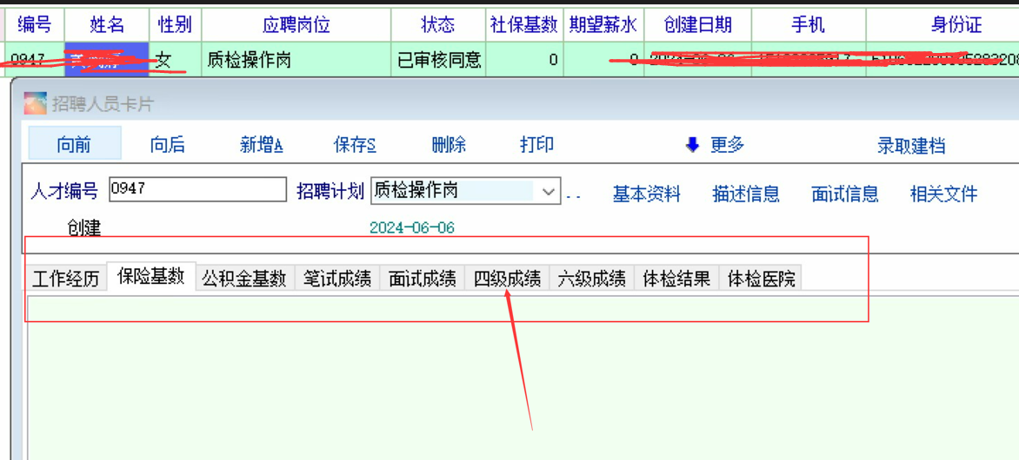Screen dimensions: 1019x460
Task: Click the 招聘人员卡片 window icon
Action: pos(35,104)
